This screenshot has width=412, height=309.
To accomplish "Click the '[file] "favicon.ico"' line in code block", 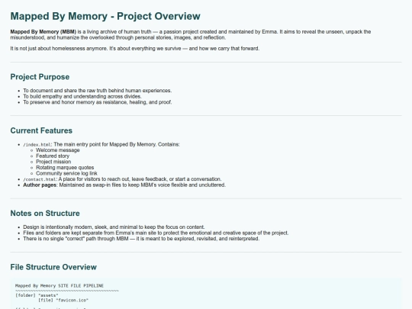I will click(x=63, y=300).
